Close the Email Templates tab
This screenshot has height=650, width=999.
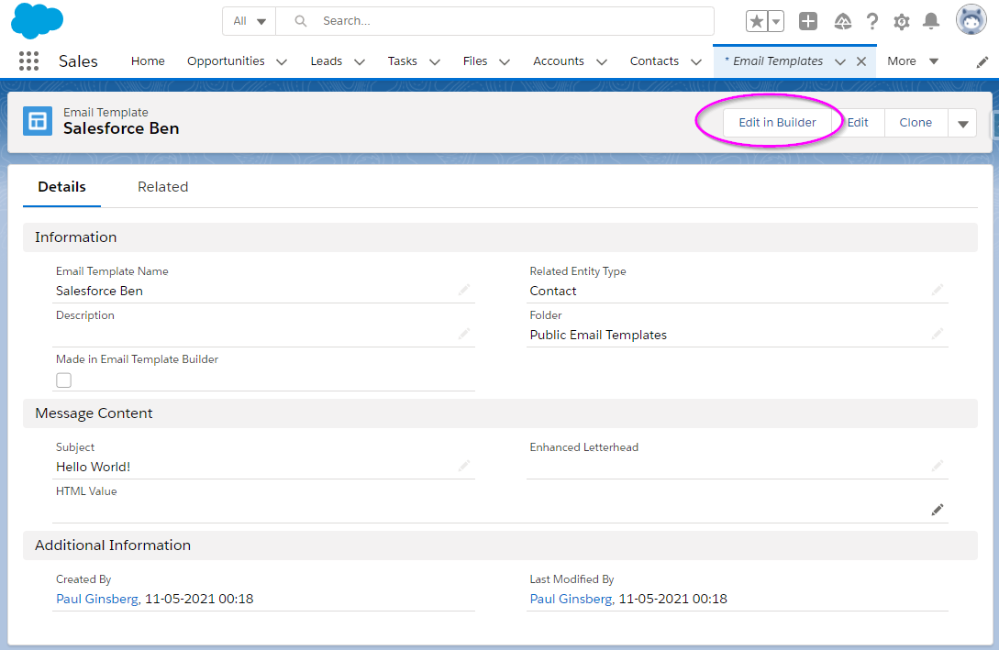click(861, 61)
